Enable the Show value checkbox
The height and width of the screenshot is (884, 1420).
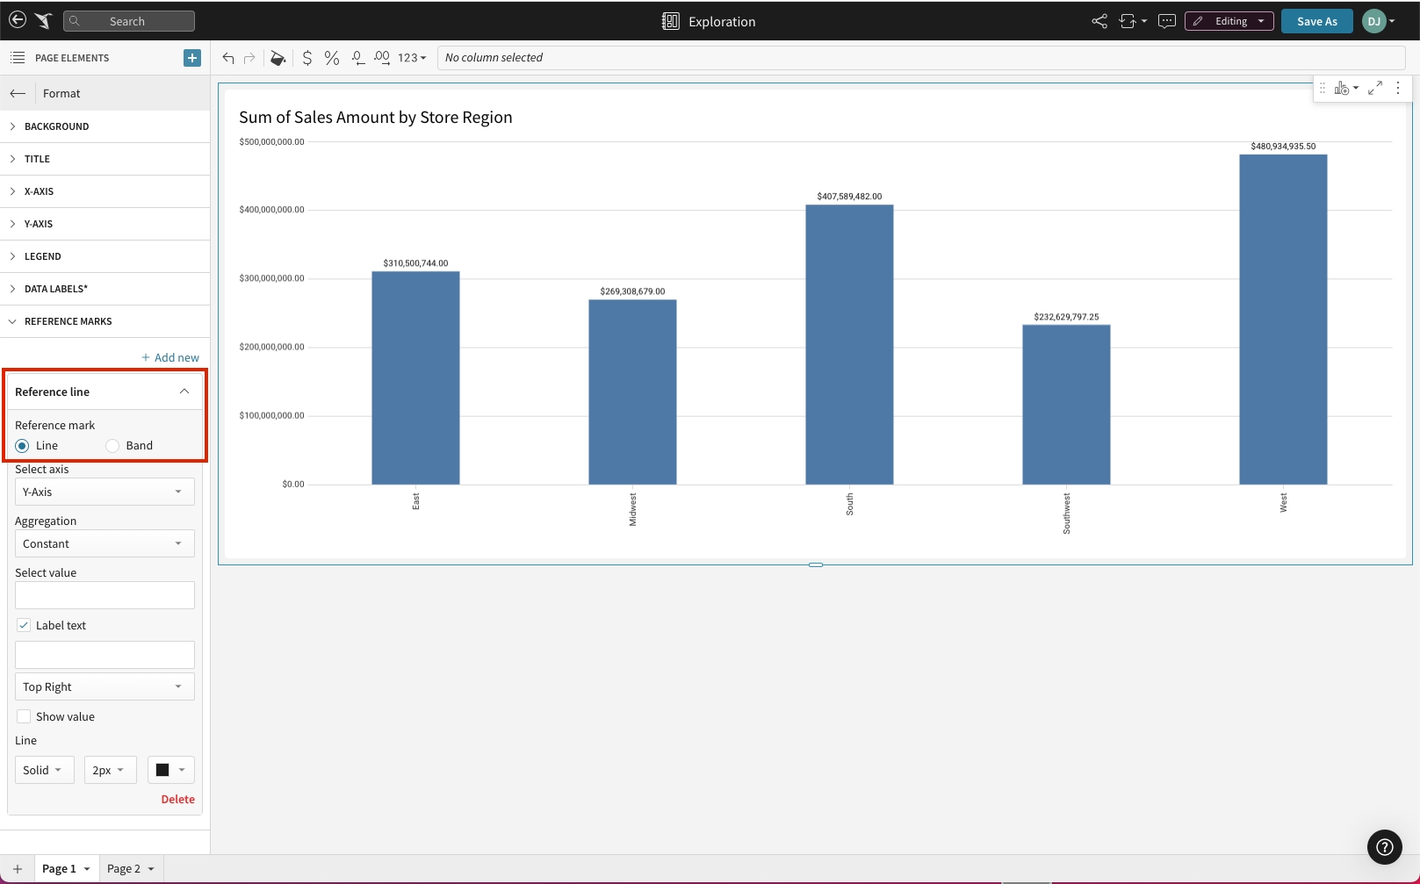pos(24,717)
